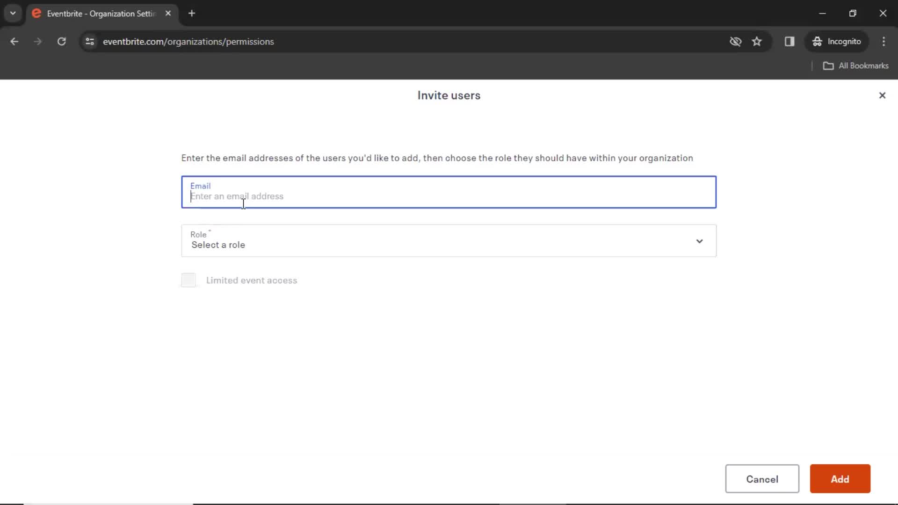898x505 pixels.
Task: Click the Invite users heading
Action: coord(449,95)
